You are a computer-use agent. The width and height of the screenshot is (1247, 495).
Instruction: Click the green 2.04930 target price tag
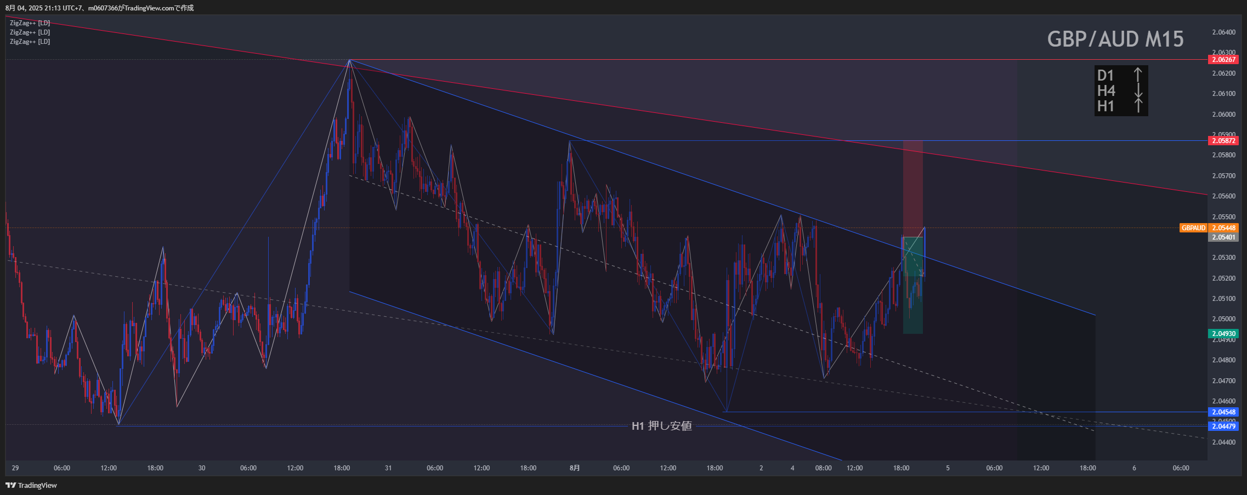click(1223, 333)
